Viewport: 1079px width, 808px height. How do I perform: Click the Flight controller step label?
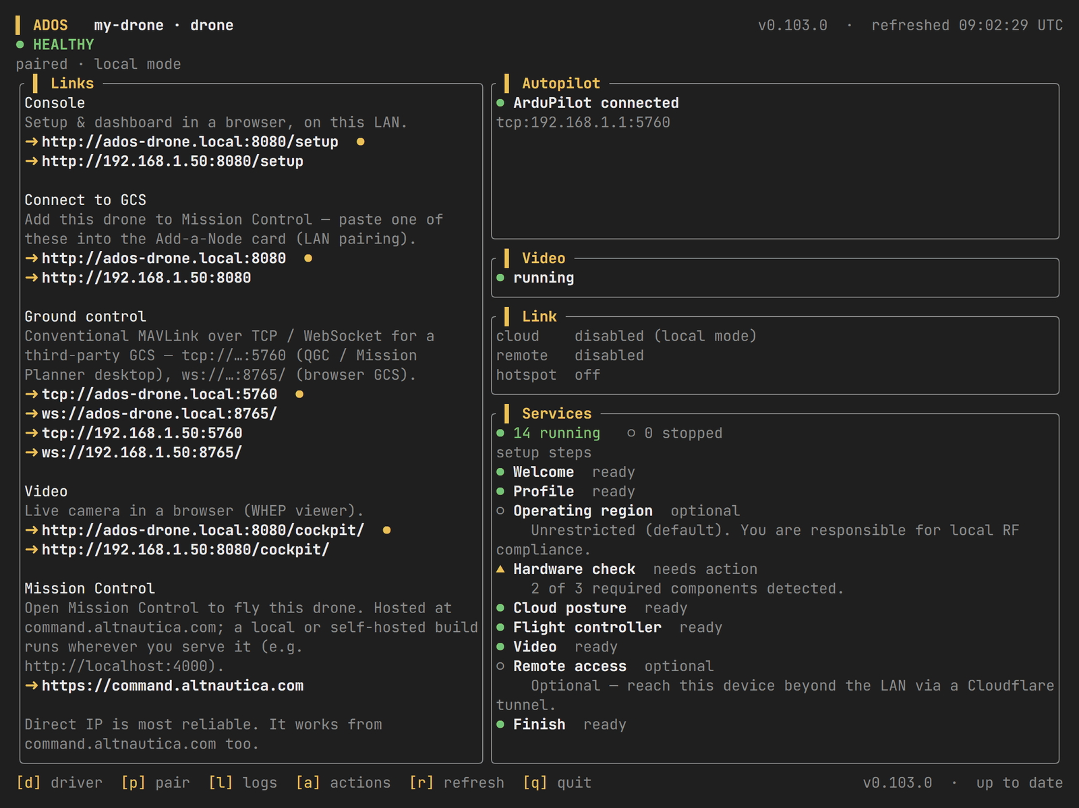pos(587,627)
